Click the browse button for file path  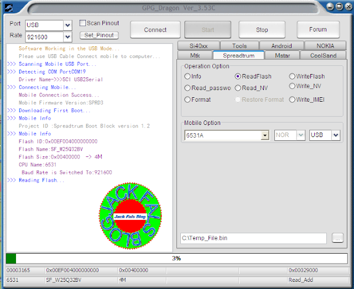[x=338, y=238]
